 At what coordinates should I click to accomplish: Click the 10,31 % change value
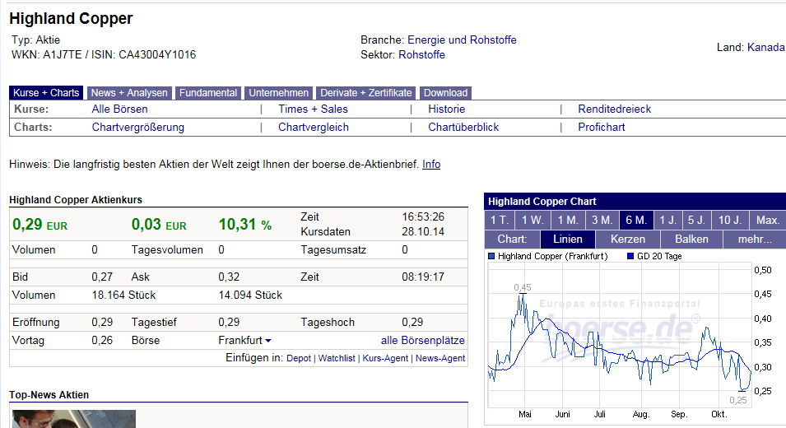coord(245,225)
